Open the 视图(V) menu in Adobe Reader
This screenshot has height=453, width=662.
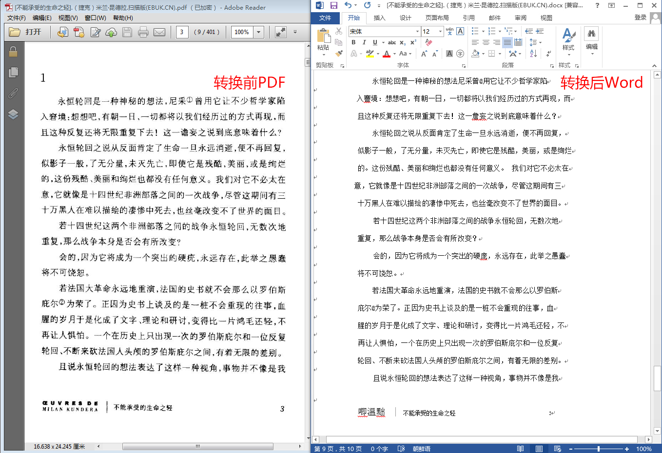(68, 18)
